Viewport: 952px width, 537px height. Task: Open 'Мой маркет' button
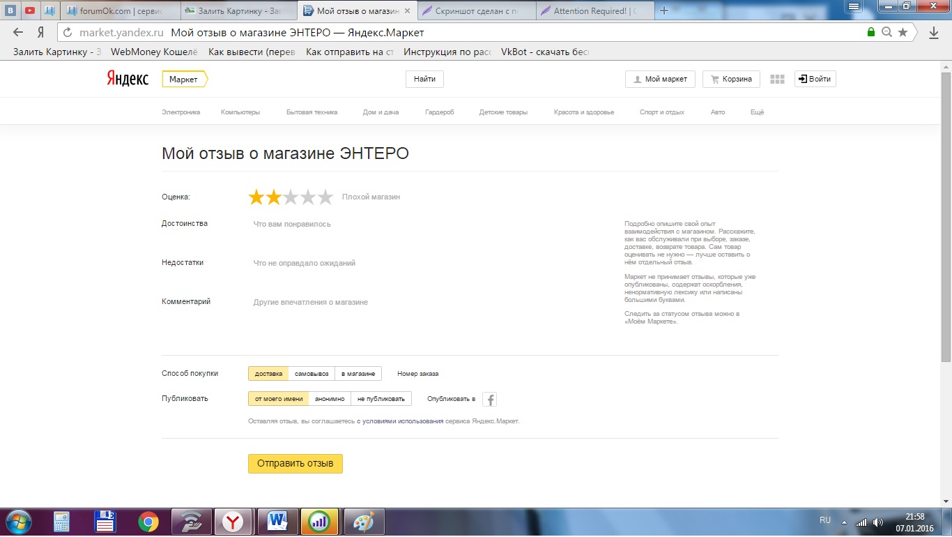(x=660, y=80)
